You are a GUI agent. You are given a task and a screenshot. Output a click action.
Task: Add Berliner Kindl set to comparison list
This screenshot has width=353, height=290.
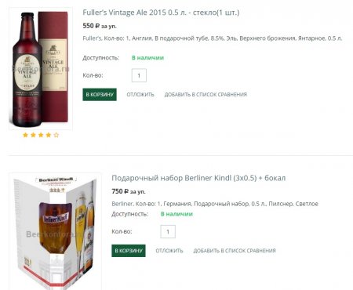click(235, 251)
